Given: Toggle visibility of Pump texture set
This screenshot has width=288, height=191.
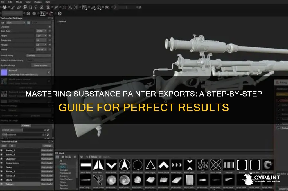Looking at the screenshot, I should pyautogui.click(x=1, y=167).
